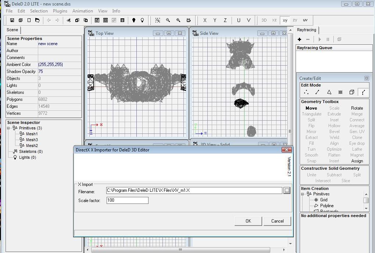Open the Animation menu

pos(82,11)
